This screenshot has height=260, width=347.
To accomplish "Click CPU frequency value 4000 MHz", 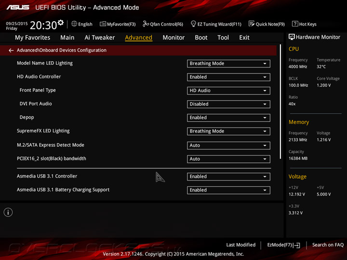I will coord(298,66).
